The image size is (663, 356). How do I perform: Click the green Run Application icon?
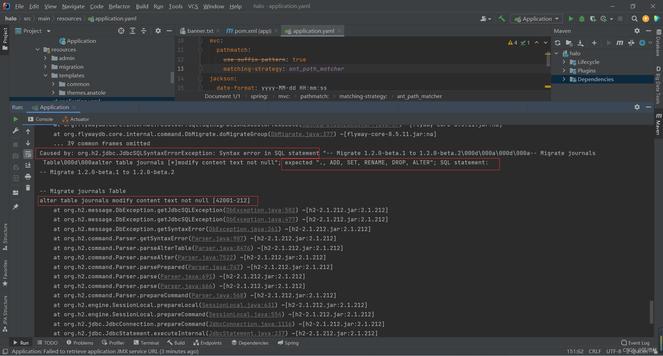pos(571,19)
